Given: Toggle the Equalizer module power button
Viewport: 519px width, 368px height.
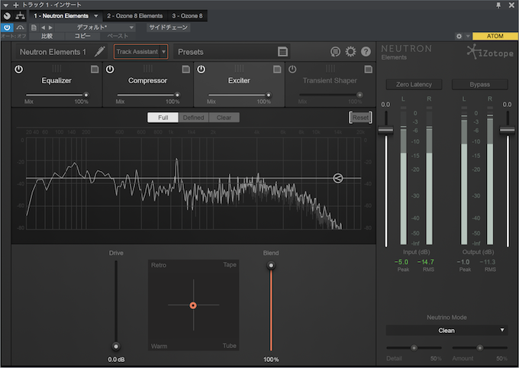Looking at the screenshot, I should click(19, 69).
